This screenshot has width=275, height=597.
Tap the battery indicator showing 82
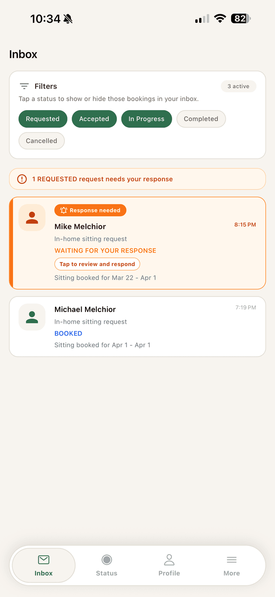point(241,19)
